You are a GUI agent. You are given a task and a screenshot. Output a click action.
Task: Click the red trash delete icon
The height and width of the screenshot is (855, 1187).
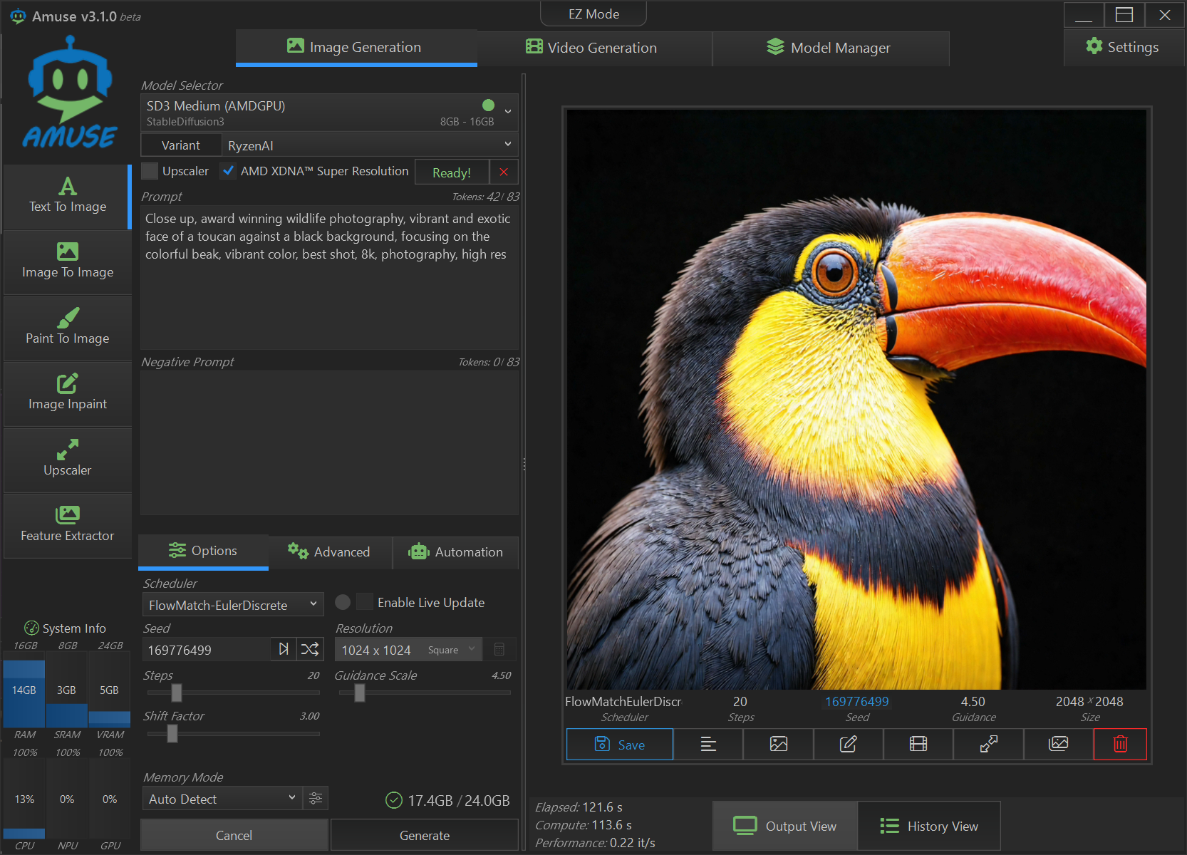[1120, 744]
